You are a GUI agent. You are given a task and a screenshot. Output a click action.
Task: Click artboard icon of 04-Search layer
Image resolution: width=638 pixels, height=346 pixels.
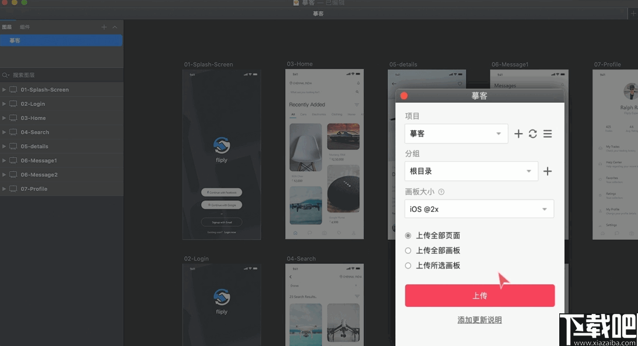click(13, 132)
